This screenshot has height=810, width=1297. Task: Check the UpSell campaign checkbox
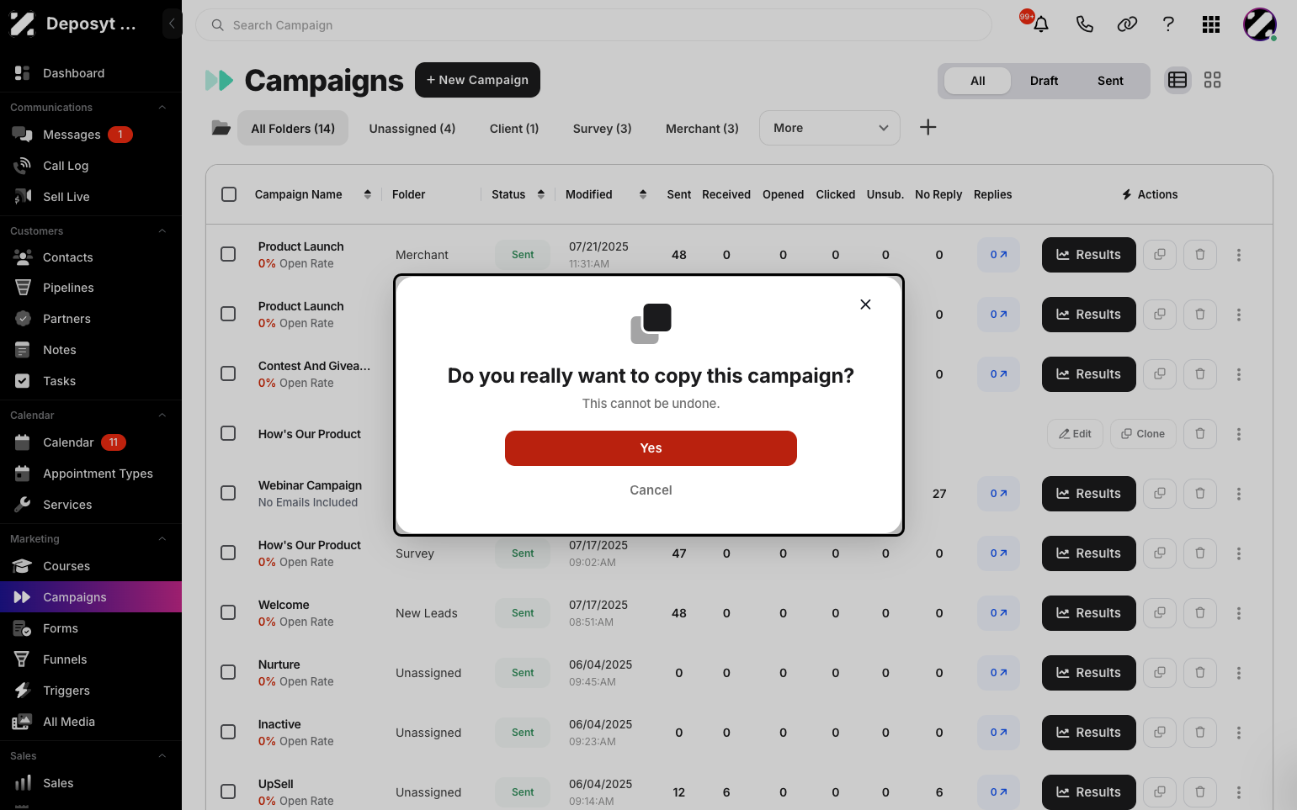[228, 791]
